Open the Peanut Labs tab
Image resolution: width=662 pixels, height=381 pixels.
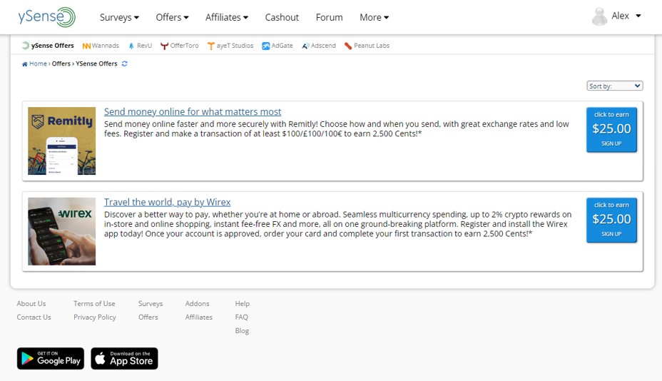[367, 46]
